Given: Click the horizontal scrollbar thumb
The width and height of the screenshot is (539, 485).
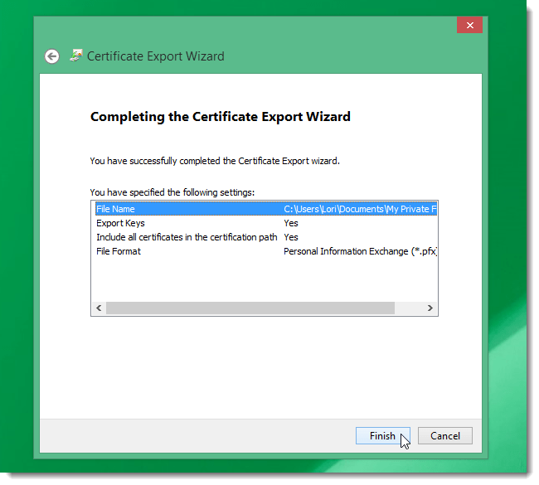Looking at the screenshot, I should coord(250,308).
